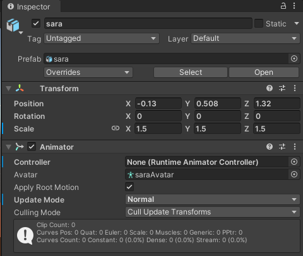Click the Rotation Y field
The height and width of the screenshot is (256, 303).
(218, 116)
